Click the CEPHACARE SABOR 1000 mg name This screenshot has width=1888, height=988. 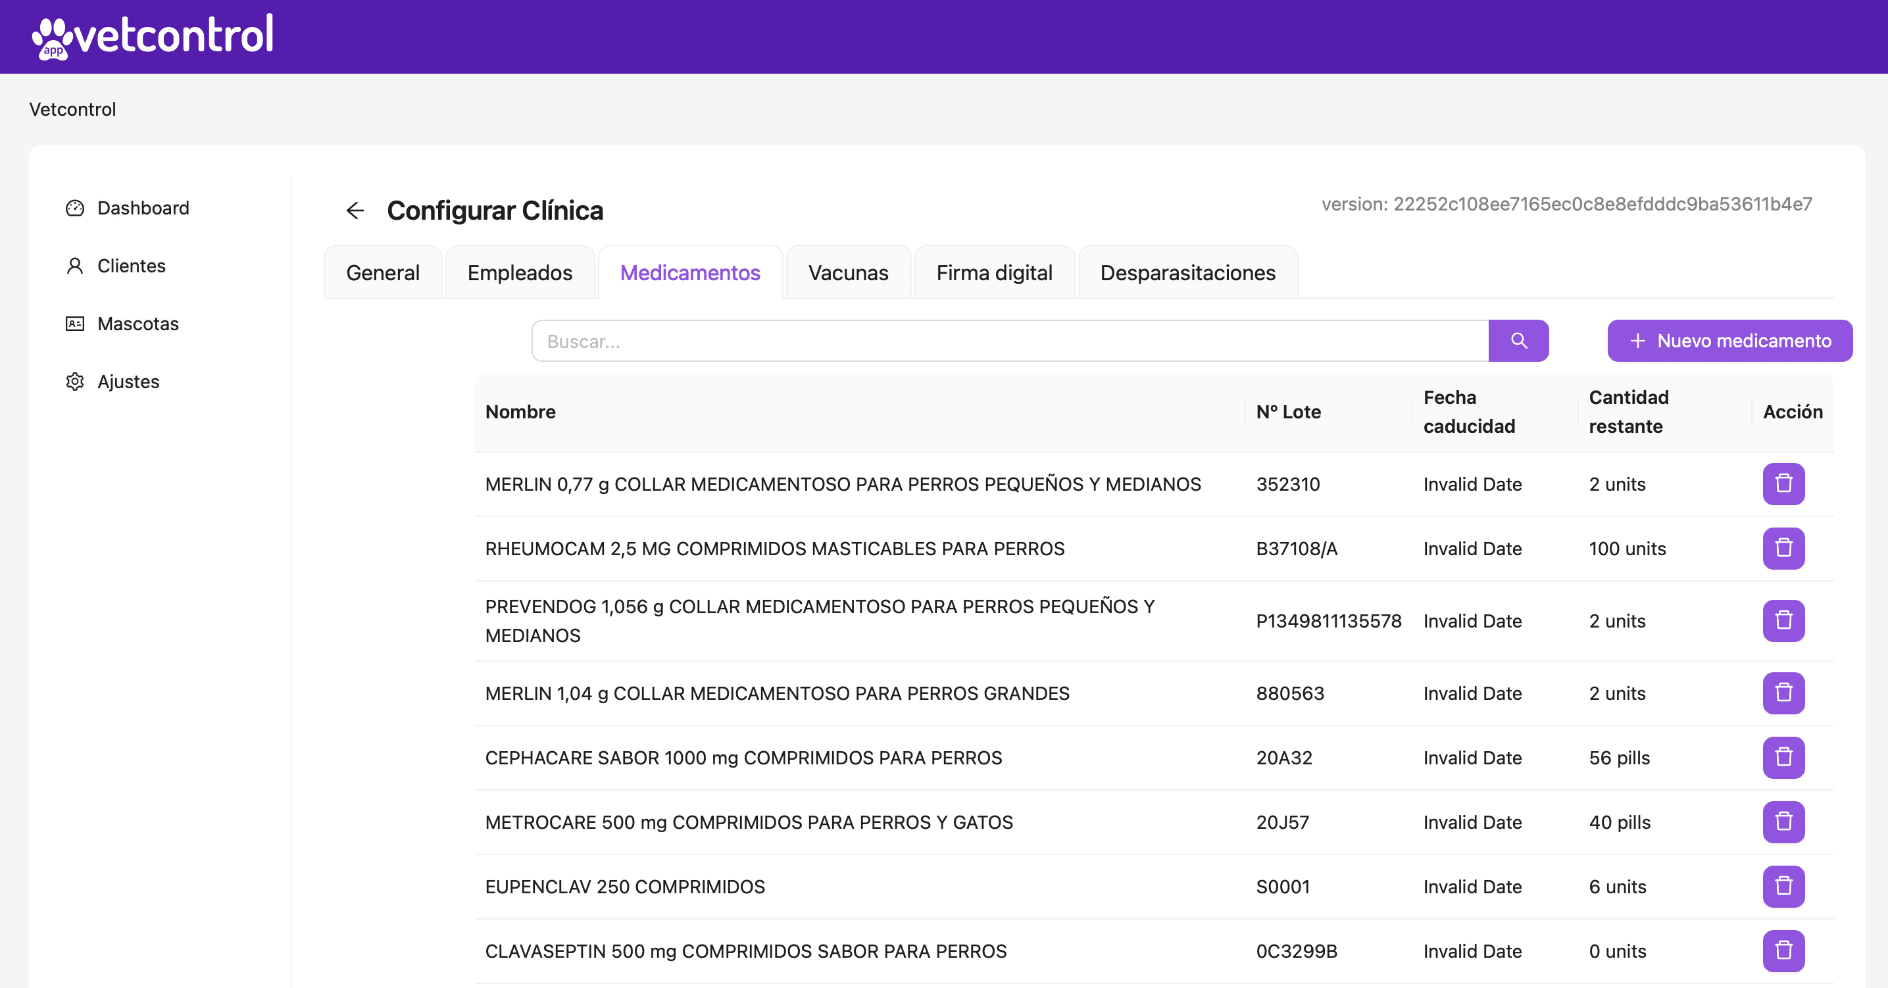743,758
